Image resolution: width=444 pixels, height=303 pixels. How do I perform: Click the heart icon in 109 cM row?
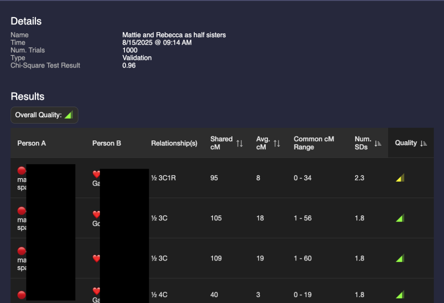coord(96,258)
